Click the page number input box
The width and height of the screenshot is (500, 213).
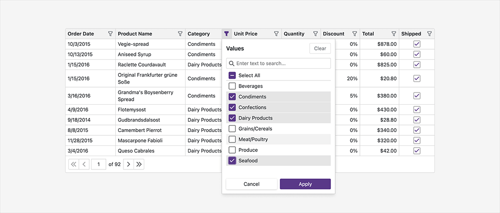coord(99,164)
